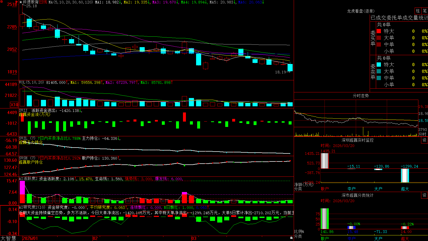Click the X10 volume multiplier box
The height and width of the screenshot is (241, 428).
click(x=14, y=105)
